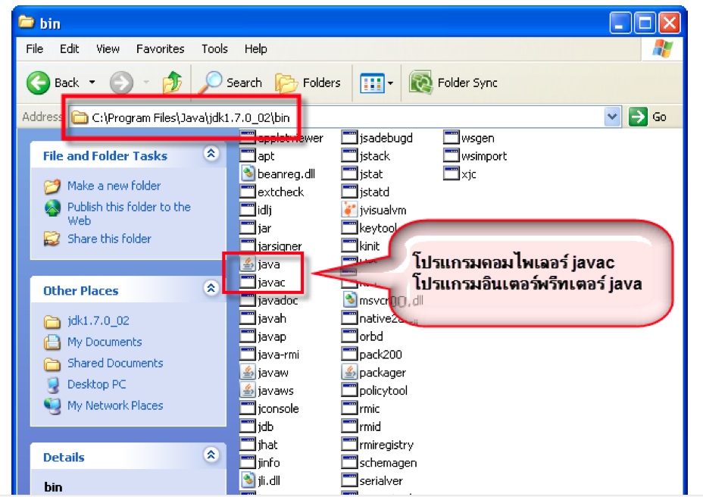Select the java-rmi file icon

[248, 355]
